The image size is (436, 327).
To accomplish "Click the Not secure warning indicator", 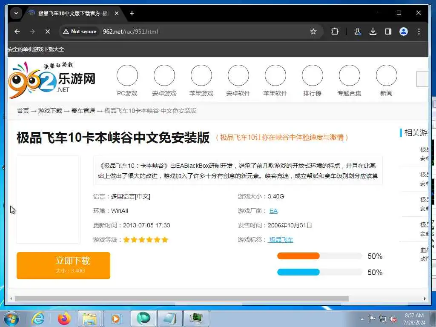I will click(80, 32).
